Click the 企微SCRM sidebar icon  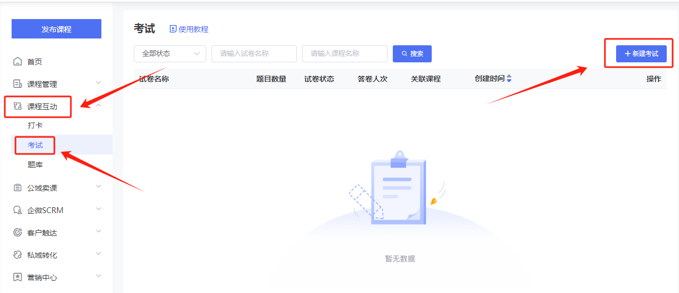18,210
